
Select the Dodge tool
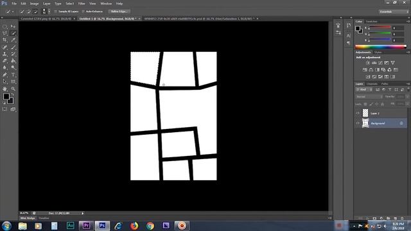pyautogui.click(x=13, y=67)
